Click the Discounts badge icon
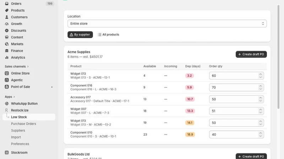This screenshot has height=159, width=284. (7, 30)
